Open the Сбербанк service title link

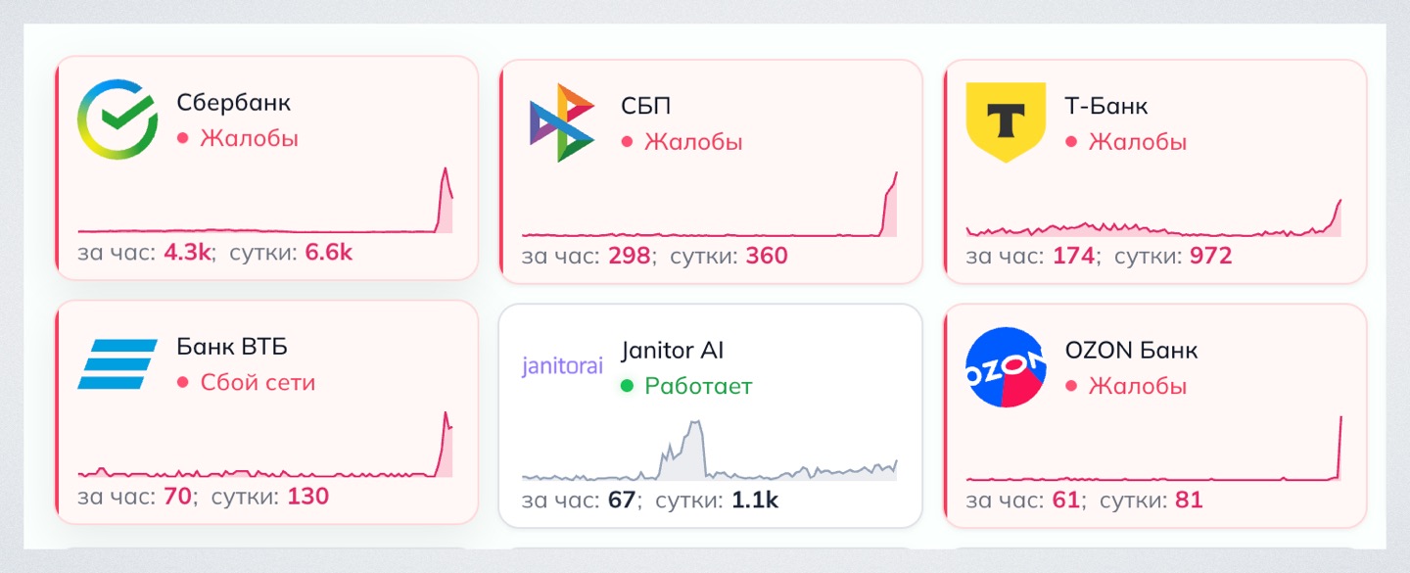[233, 103]
